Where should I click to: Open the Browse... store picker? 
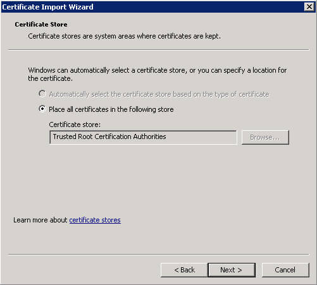pos(265,137)
